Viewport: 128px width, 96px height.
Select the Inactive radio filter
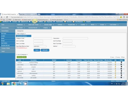pyautogui.click(x=116, y=57)
